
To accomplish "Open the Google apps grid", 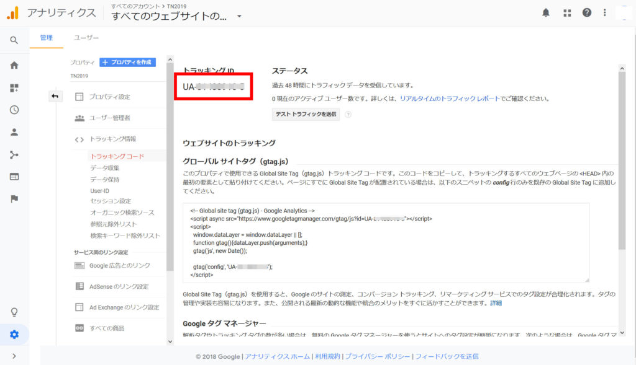I will [567, 14].
